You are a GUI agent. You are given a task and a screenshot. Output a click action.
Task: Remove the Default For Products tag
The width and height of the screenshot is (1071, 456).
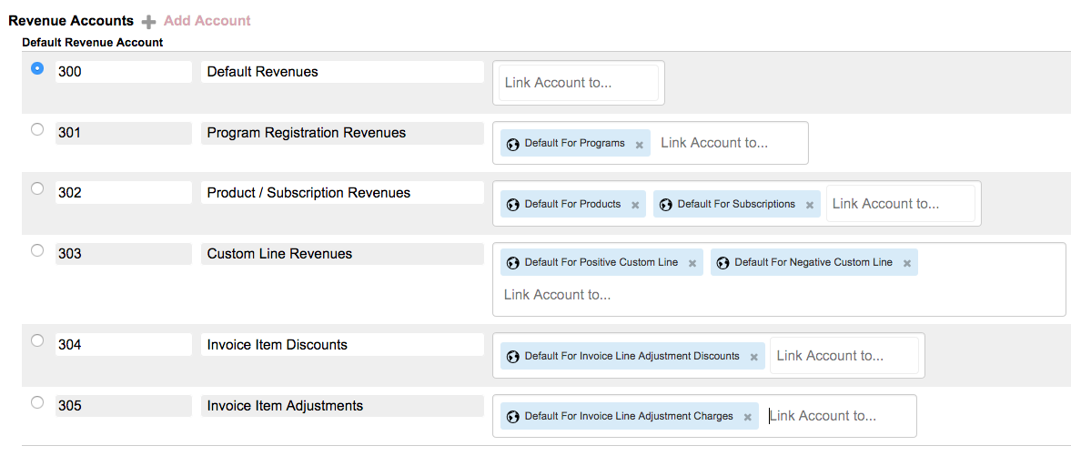tap(634, 205)
